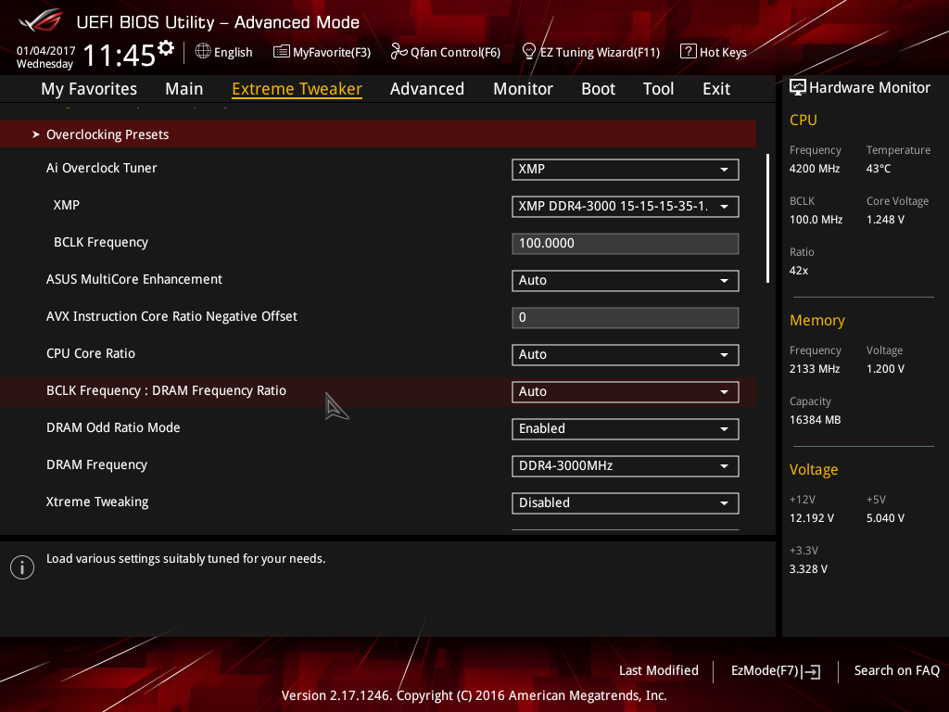Image resolution: width=949 pixels, height=712 pixels.
Task: Click CPU frequency value 4200 MHz
Action: 815,169
